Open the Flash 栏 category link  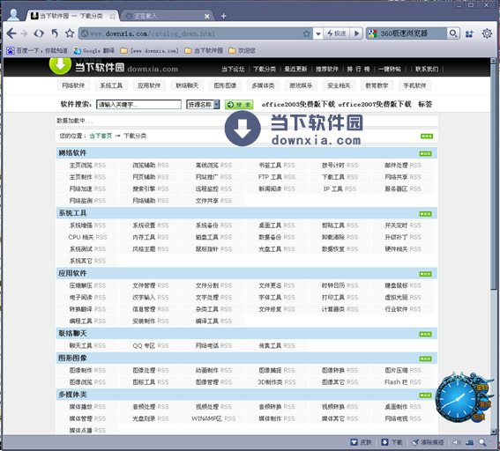[396, 382]
